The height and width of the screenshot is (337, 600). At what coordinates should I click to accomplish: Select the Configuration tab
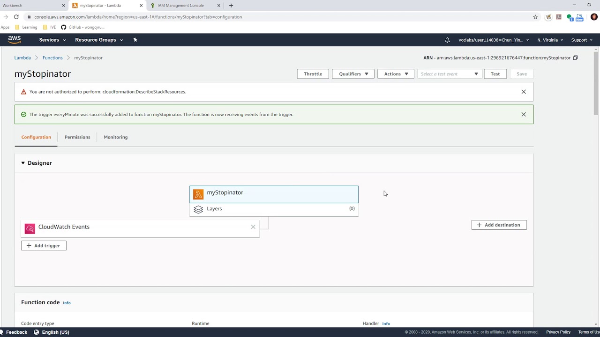tap(36, 137)
